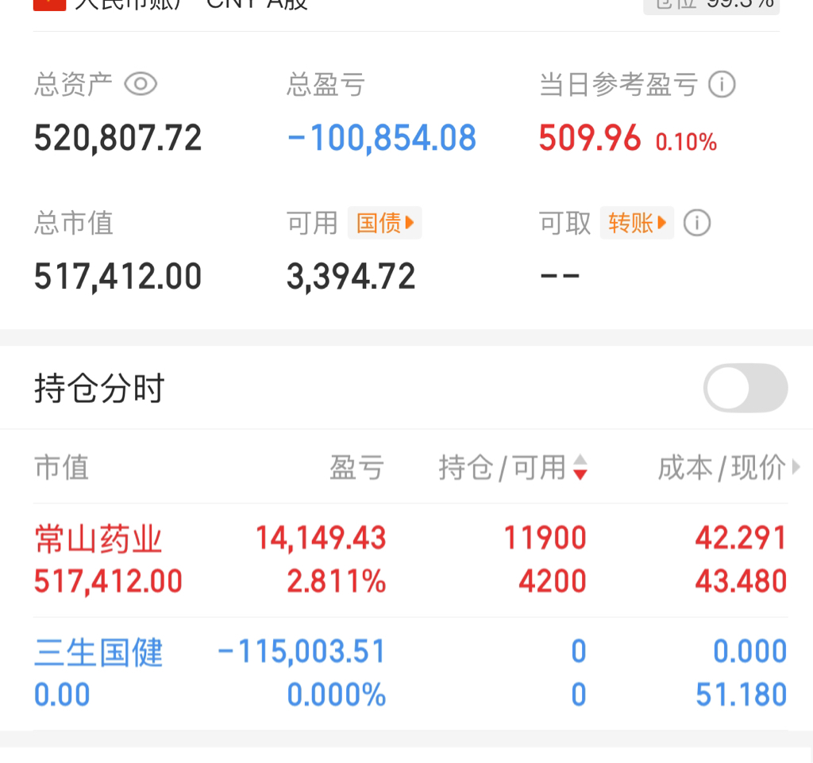The image size is (813, 763).
Task: Tap the 盈亏 column header
Action: click(356, 467)
